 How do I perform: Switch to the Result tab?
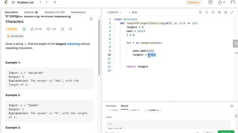pos(125,106)
